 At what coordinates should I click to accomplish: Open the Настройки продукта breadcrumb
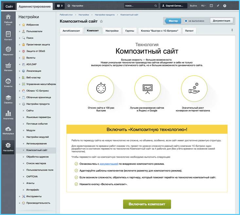[104, 15]
